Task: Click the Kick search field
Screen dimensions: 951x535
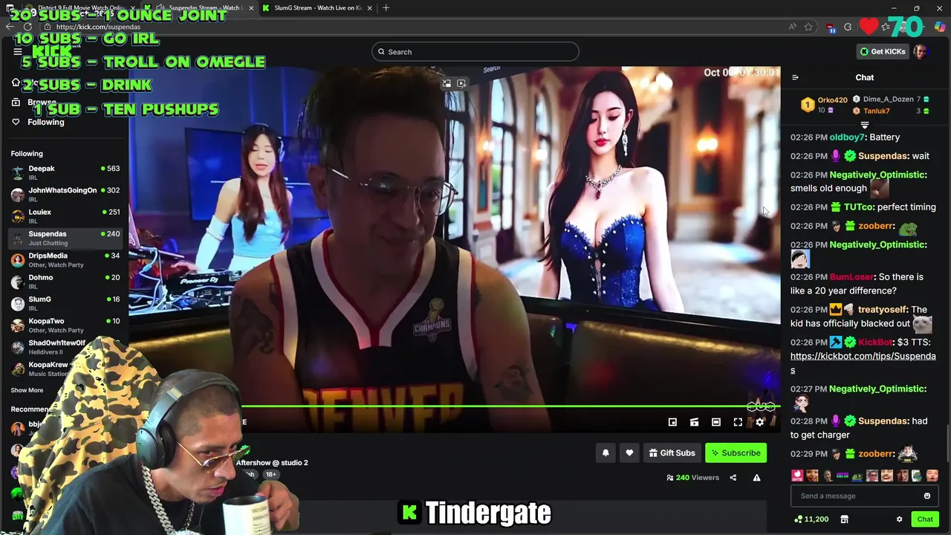Action: point(475,51)
